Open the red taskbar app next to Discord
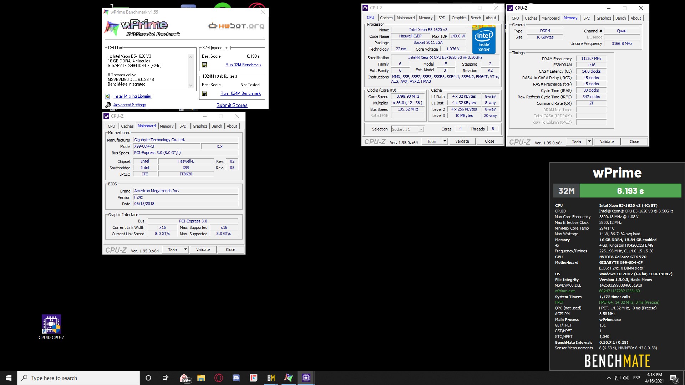The width and height of the screenshot is (685, 385). tap(254, 378)
